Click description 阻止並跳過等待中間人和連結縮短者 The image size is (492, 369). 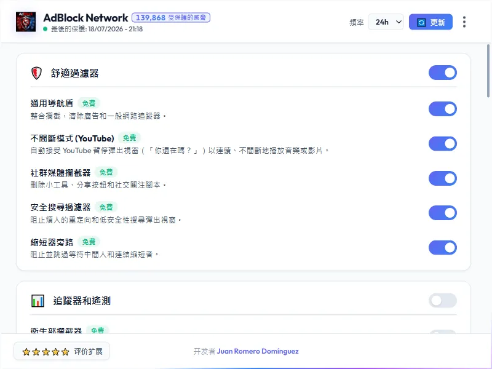coord(95,255)
